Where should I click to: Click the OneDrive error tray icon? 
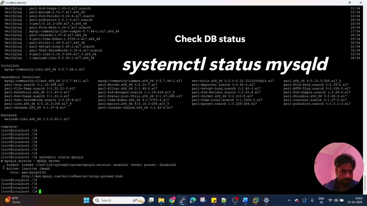(297, 200)
